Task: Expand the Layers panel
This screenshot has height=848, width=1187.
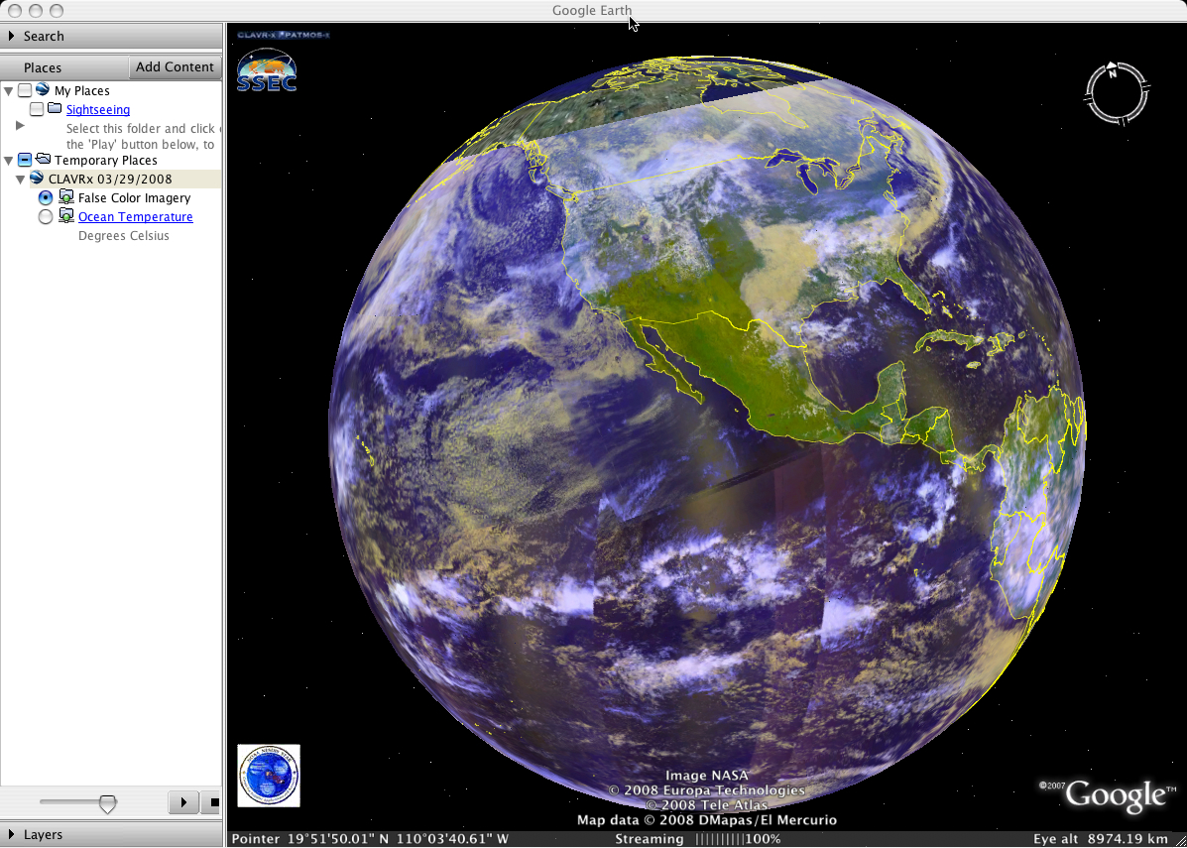Action: pyautogui.click(x=11, y=834)
